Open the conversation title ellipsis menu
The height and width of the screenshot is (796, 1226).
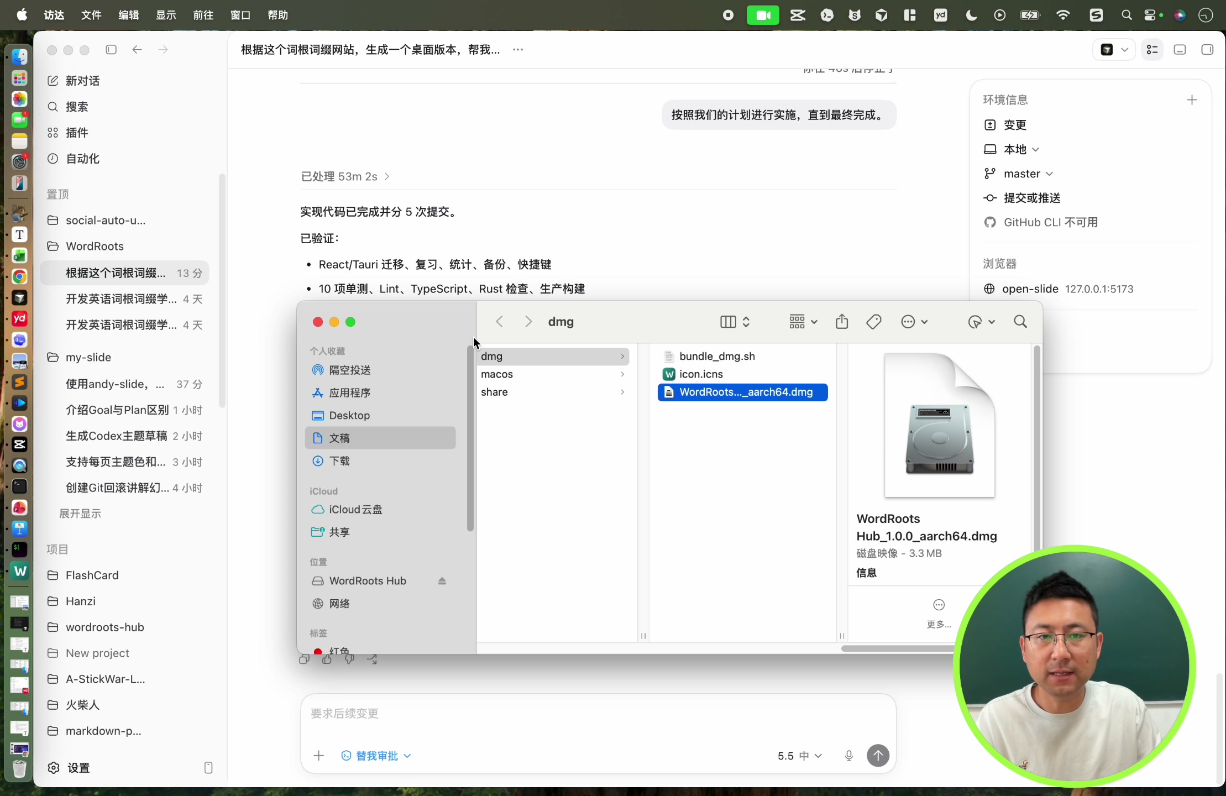click(518, 50)
